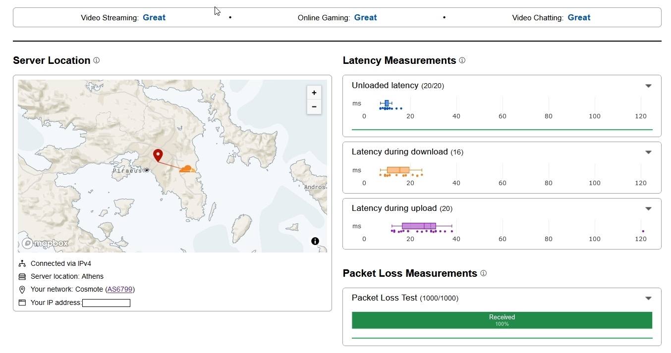Screen dimensions: 671x353
Task: Click the 'Packet Loss Measurements' heading
Action: point(410,273)
